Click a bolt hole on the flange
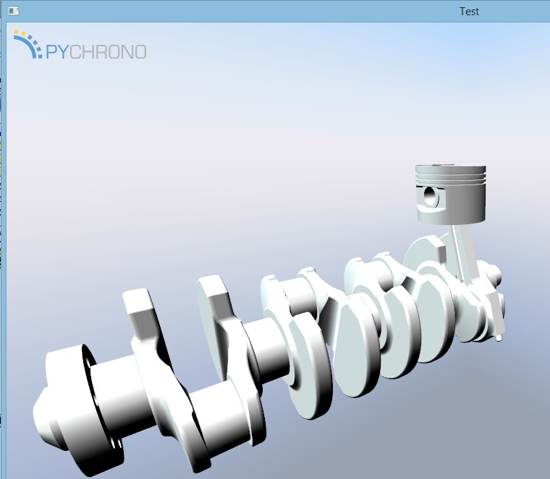Screen dimensions: 550x479 [x=114, y=444]
